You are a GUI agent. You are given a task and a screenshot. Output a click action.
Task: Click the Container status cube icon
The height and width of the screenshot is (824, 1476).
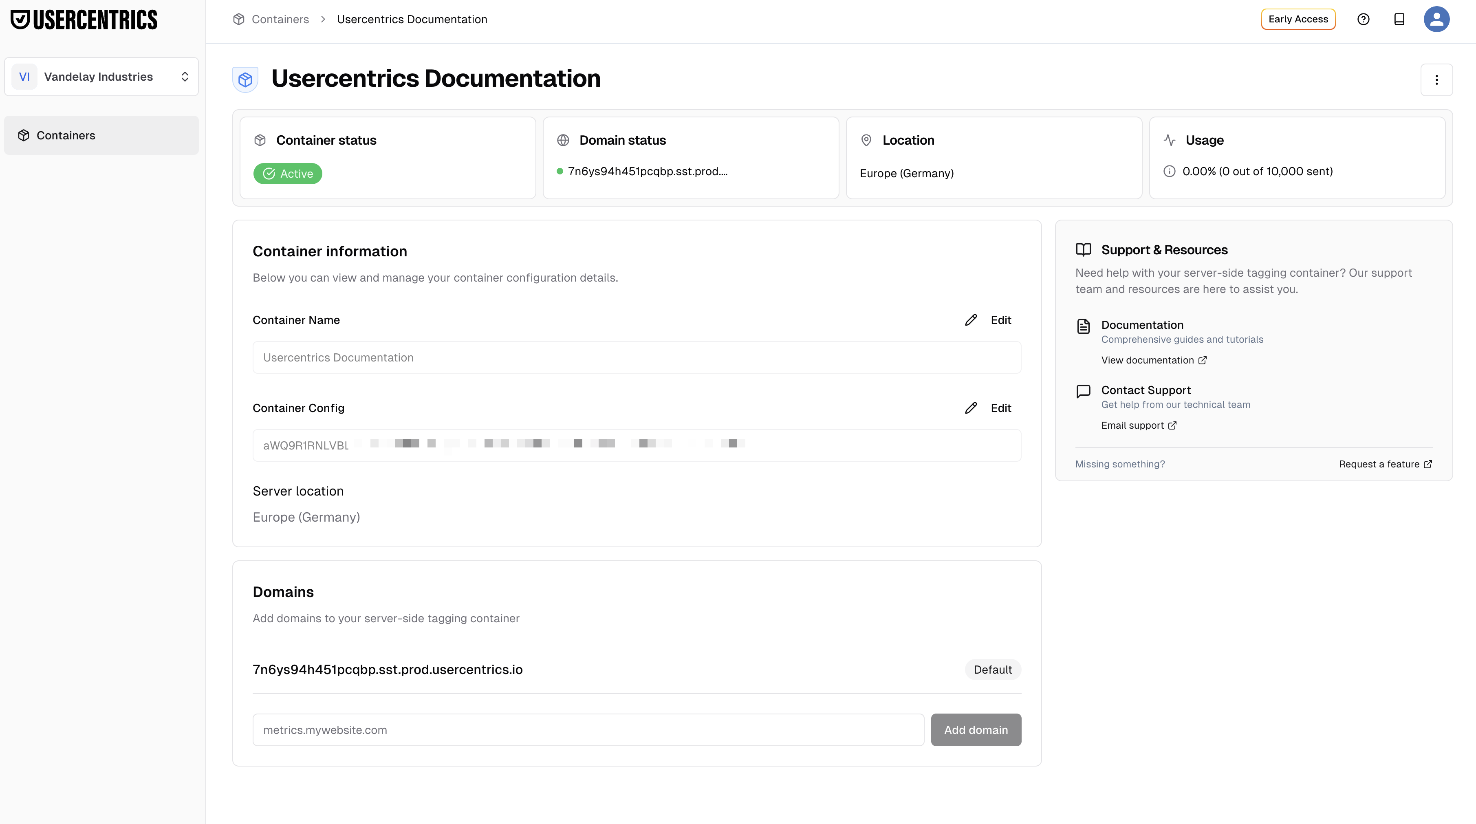(260, 140)
